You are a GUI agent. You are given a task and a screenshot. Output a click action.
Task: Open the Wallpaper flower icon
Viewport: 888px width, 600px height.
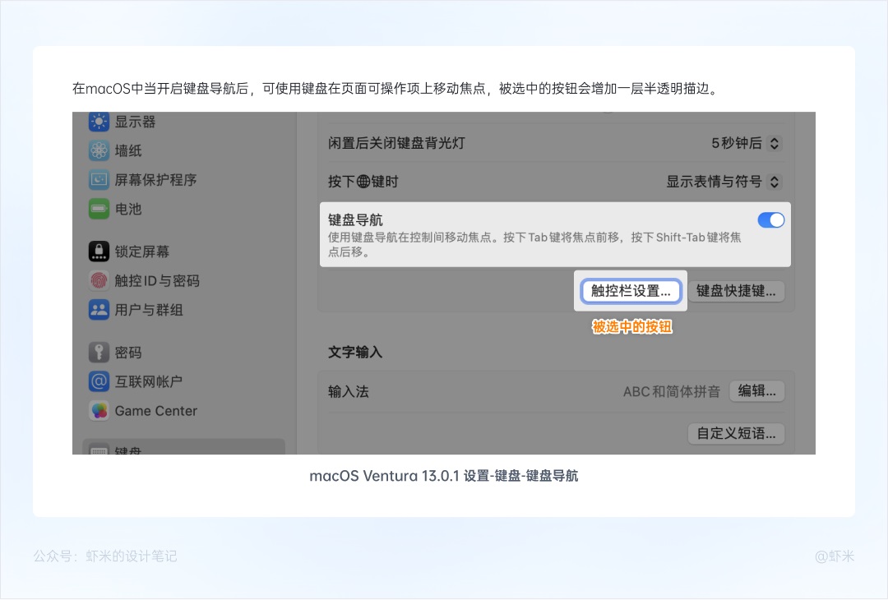pyautogui.click(x=99, y=151)
